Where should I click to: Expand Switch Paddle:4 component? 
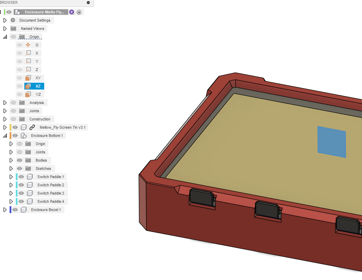(11, 201)
